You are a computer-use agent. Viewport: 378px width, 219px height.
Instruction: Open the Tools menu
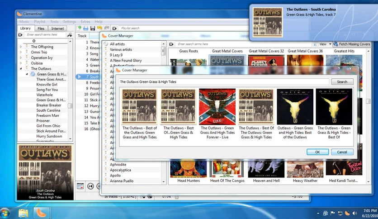coord(54,21)
